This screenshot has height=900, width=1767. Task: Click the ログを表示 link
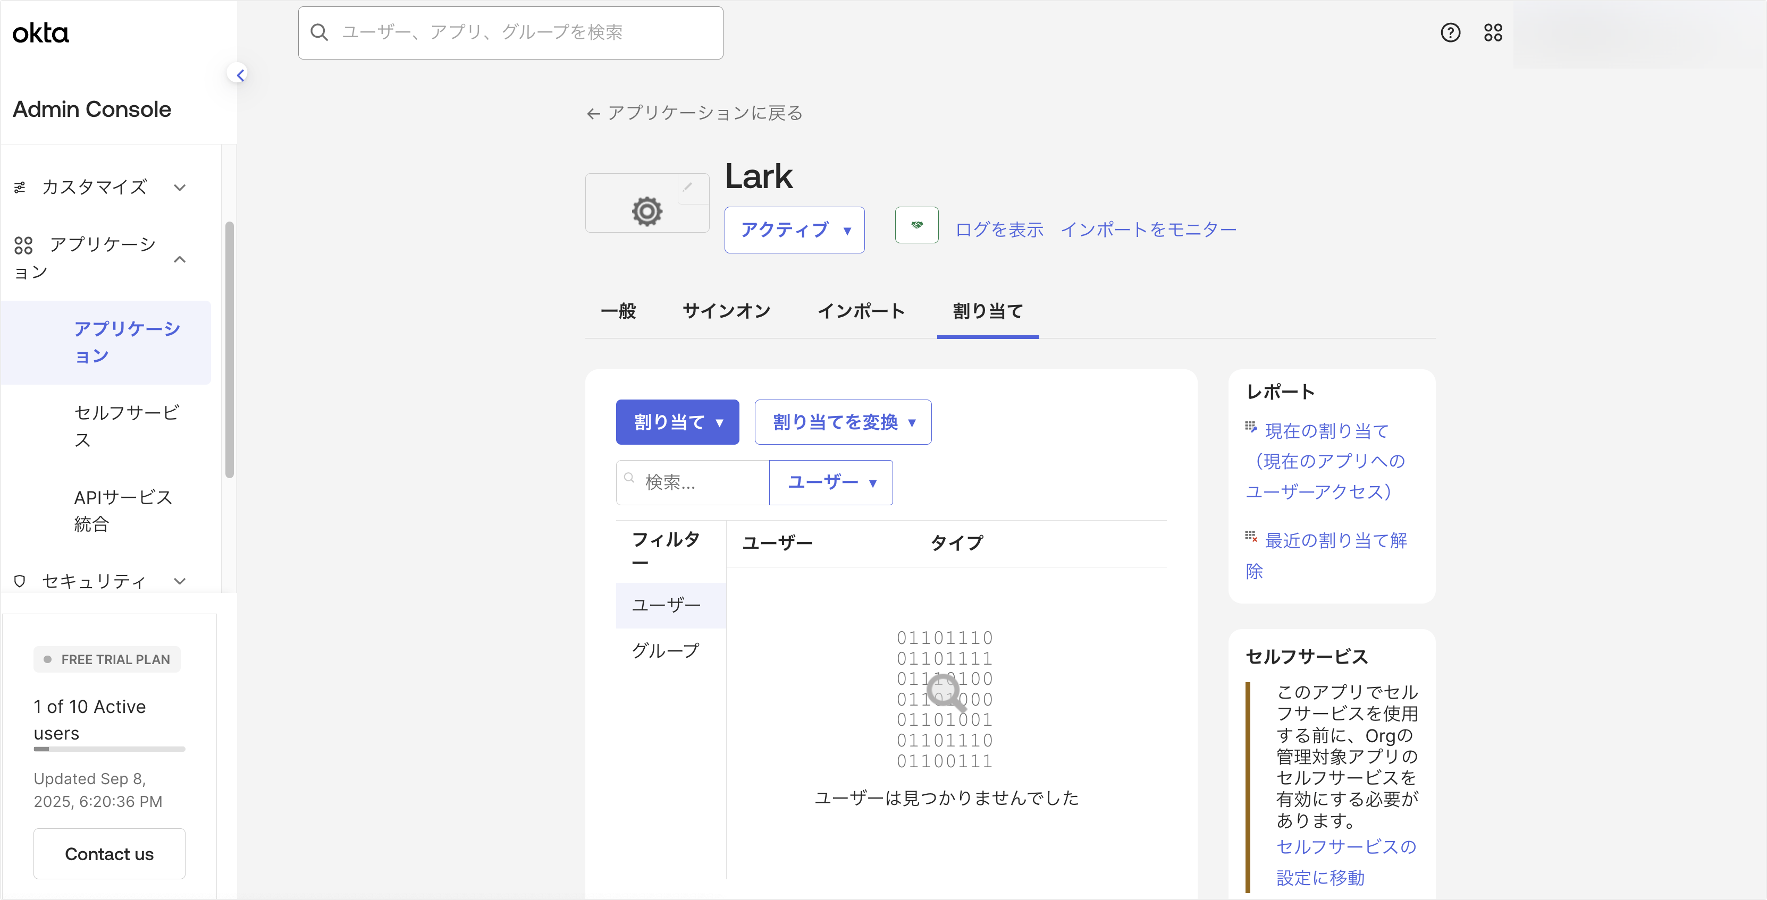[x=999, y=230]
